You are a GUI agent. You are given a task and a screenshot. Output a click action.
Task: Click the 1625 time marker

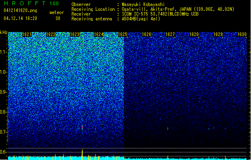tap(123, 34)
